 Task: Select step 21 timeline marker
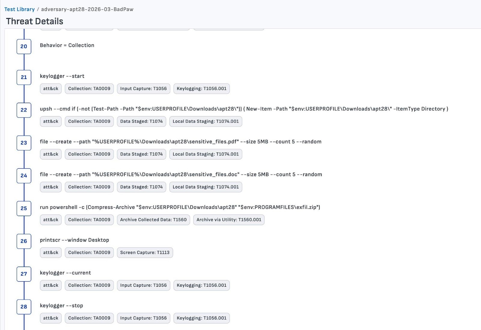pos(24,77)
